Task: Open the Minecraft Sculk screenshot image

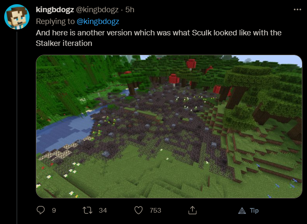Action: [169, 126]
